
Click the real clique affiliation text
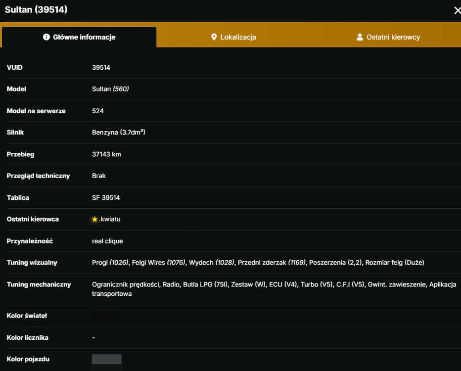point(107,241)
